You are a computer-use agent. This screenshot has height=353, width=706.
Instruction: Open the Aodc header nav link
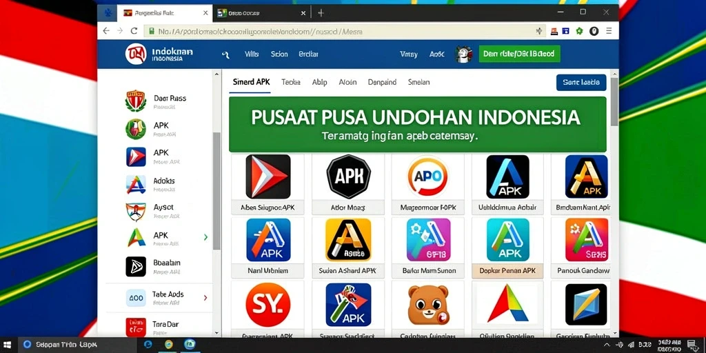(x=436, y=54)
